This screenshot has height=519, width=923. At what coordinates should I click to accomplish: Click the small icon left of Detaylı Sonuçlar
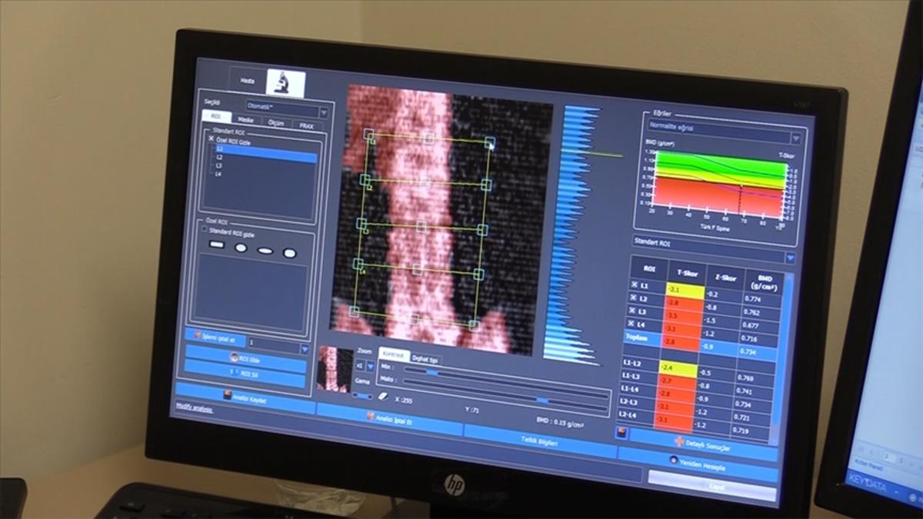pos(621,434)
